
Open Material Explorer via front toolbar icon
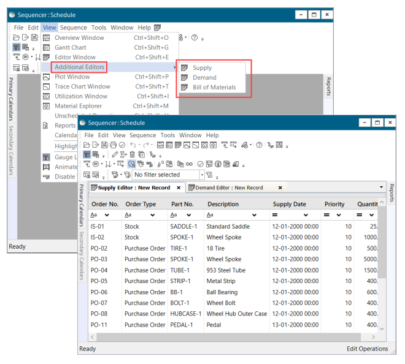coord(213,145)
